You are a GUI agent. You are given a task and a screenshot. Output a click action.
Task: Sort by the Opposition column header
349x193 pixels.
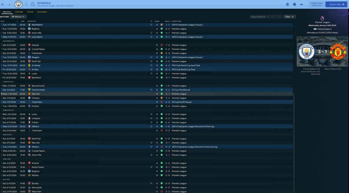[x=31, y=21]
